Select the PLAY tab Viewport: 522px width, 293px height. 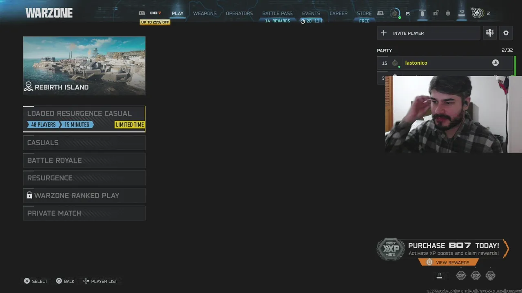coord(177,13)
